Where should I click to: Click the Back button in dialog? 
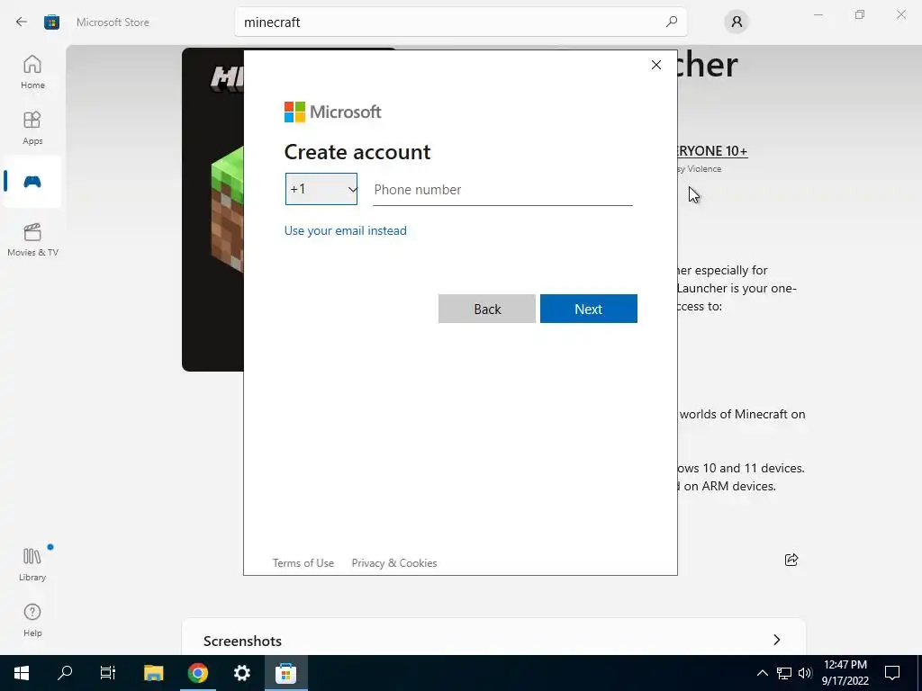(487, 310)
